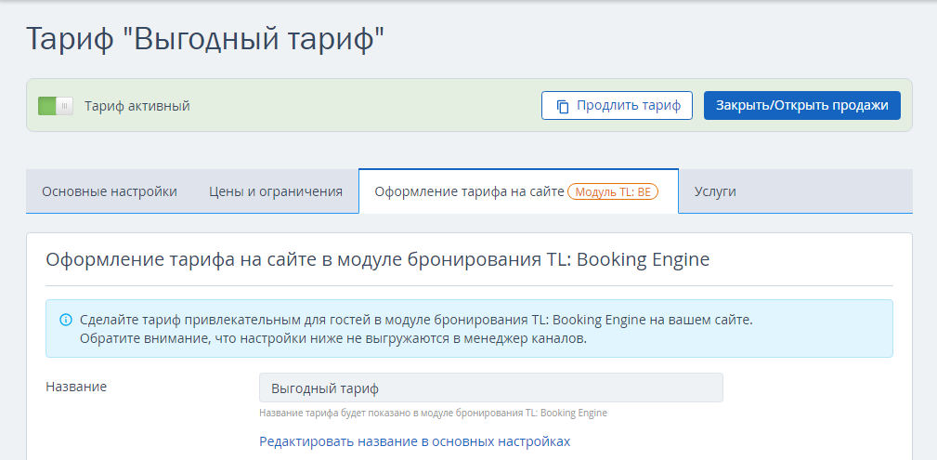The image size is (937, 460).
Task: Open the 'Основные настройки' tab
Action: coord(110,191)
